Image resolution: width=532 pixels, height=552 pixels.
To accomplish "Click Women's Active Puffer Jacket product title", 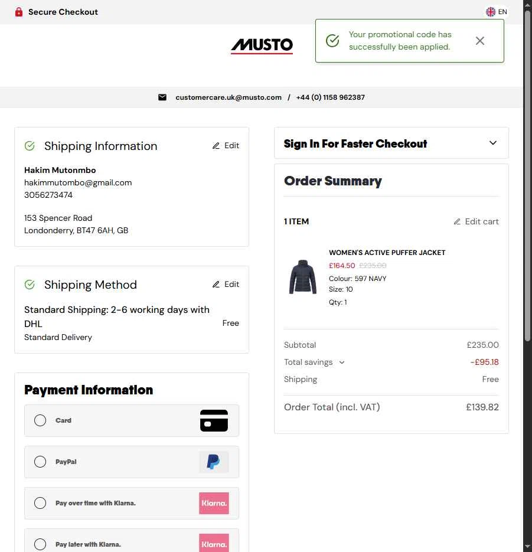I will point(387,253).
